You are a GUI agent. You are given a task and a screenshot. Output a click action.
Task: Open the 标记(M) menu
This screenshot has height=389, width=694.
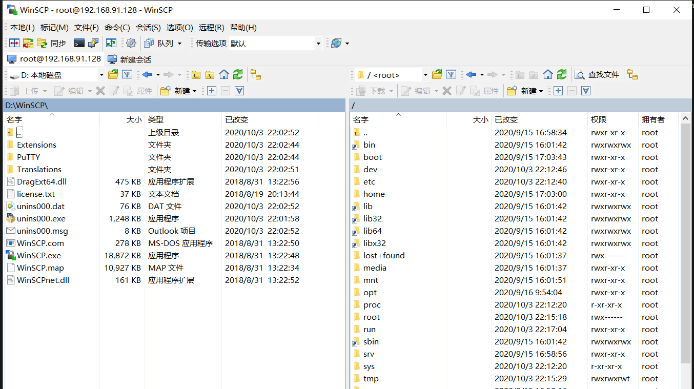54,28
